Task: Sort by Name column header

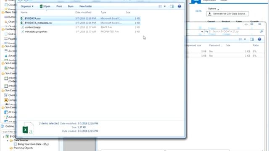Action: tap(24, 12)
